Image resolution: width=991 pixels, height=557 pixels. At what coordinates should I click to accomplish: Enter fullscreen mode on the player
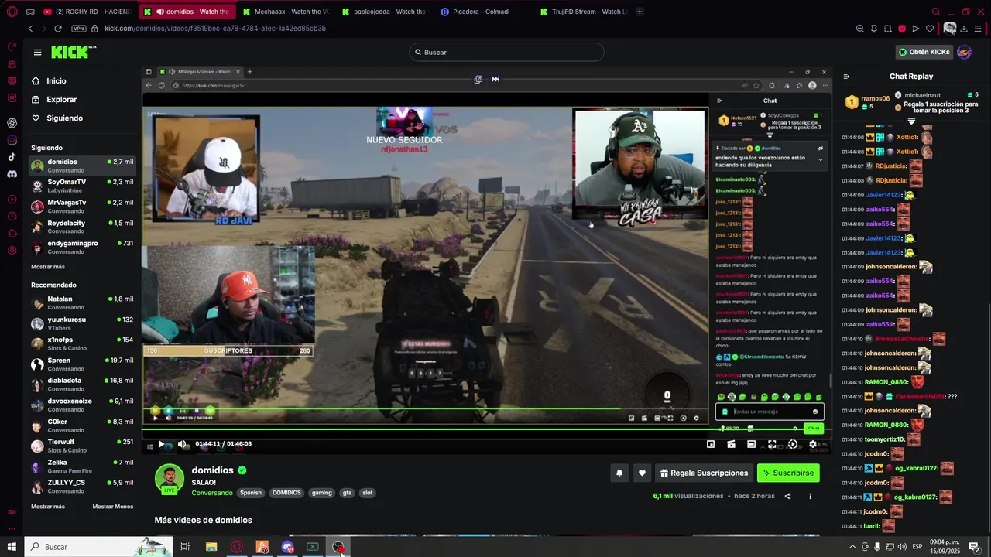772,444
